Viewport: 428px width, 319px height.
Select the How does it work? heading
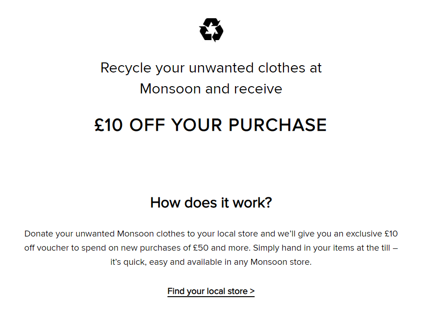[211, 203]
